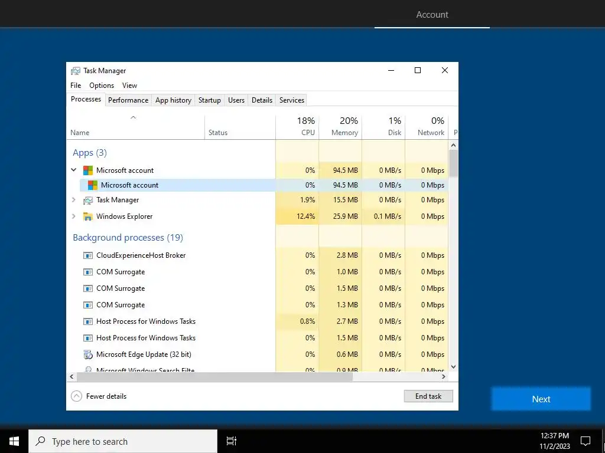Collapse to Fewer details
Viewport: 605px width, 453px height.
[x=99, y=396]
